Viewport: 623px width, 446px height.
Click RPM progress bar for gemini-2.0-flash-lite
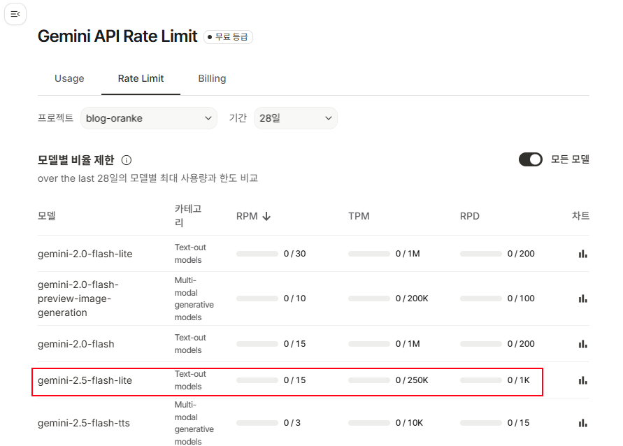pyautogui.click(x=257, y=254)
